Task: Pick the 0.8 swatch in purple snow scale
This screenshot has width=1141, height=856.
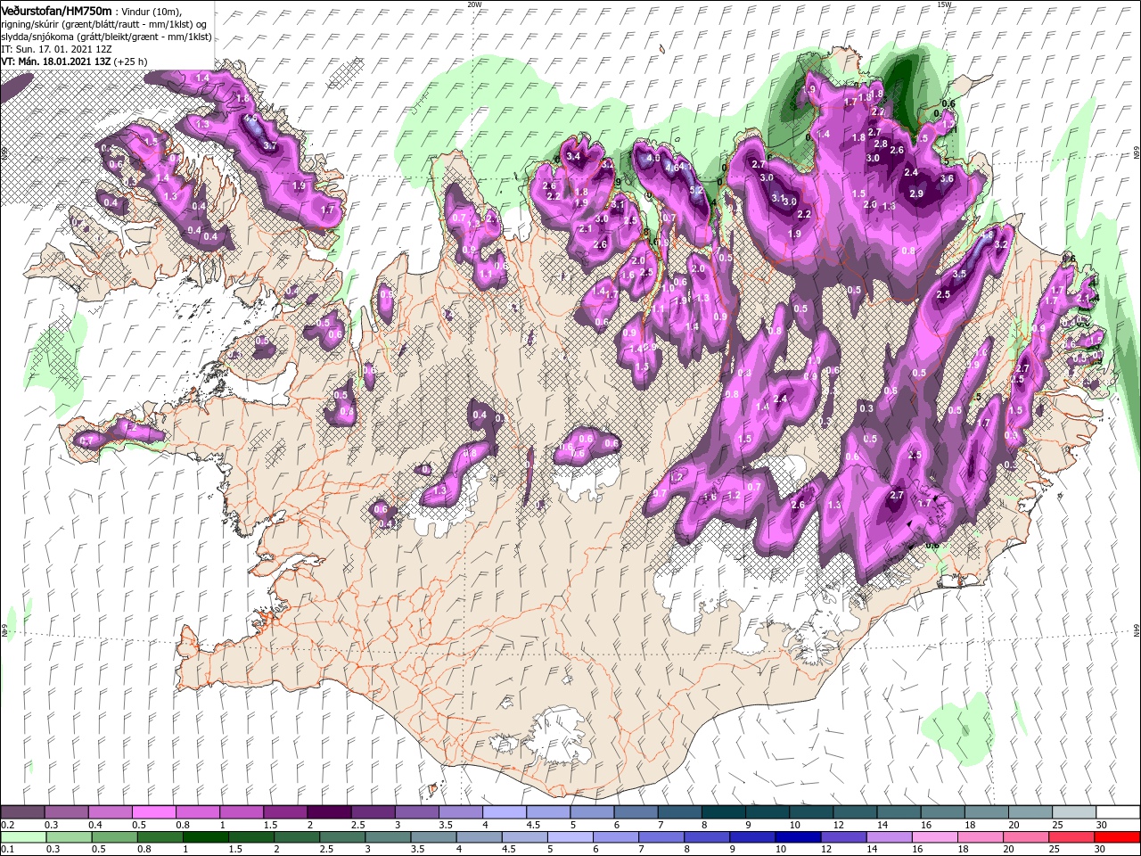Action: coord(197,812)
